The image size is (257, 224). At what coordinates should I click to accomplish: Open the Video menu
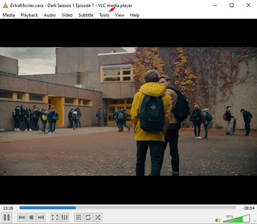pos(67,15)
